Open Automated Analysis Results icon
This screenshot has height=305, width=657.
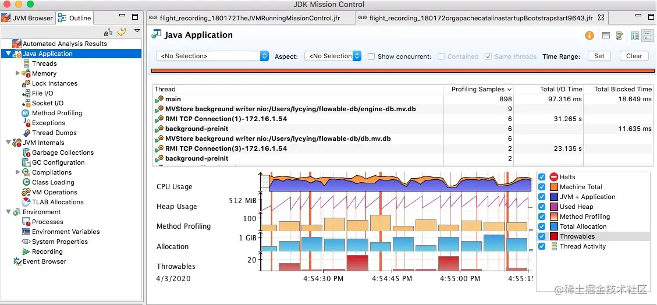(x=16, y=44)
